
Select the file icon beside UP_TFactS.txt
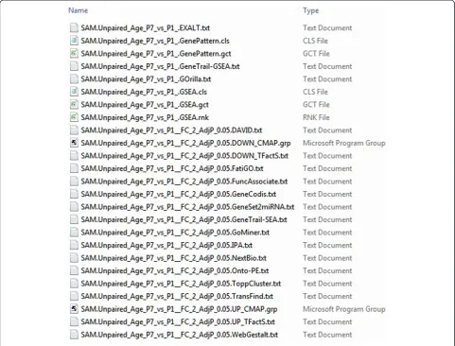74,321
